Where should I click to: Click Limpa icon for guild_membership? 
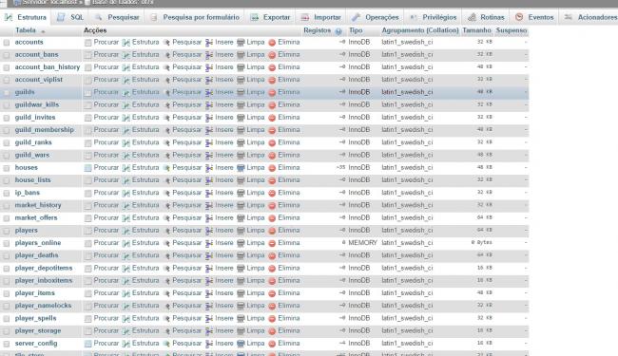point(241,131)
